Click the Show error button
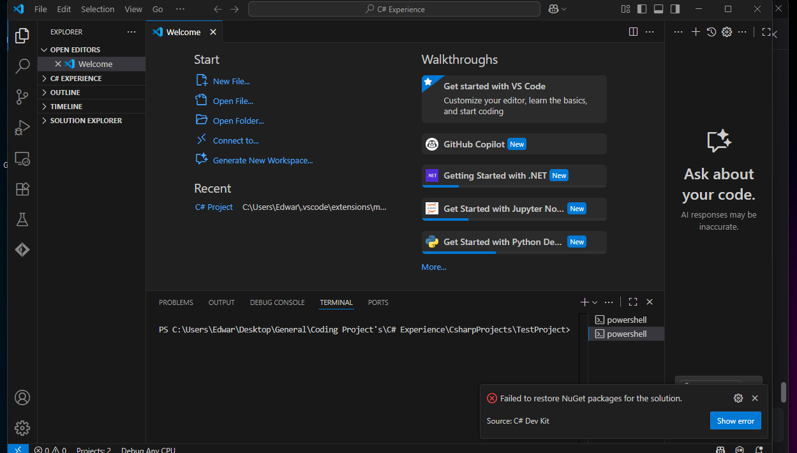Screen dimensions: 797x453 [735, 420]
